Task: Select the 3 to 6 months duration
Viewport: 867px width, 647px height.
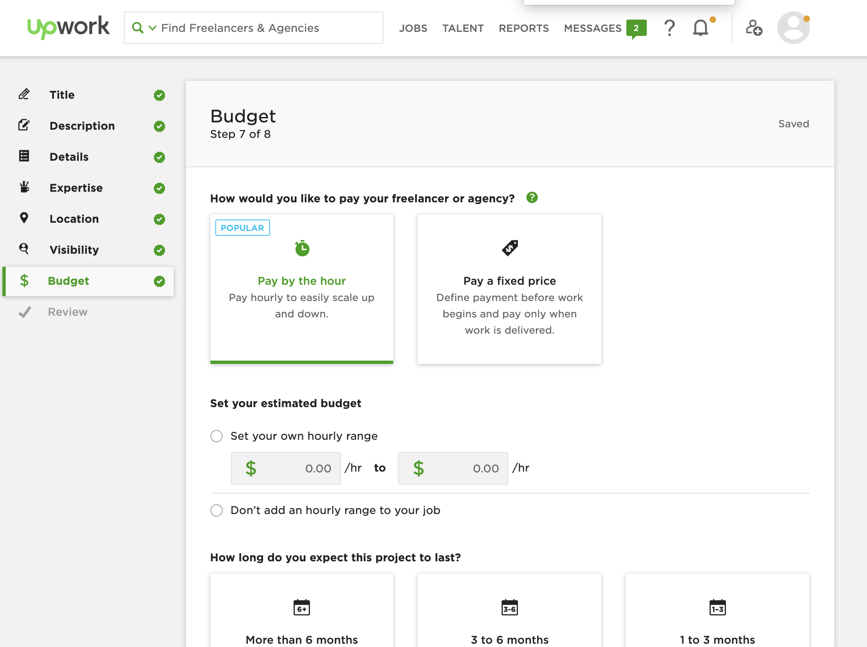Action: [509, 616]
